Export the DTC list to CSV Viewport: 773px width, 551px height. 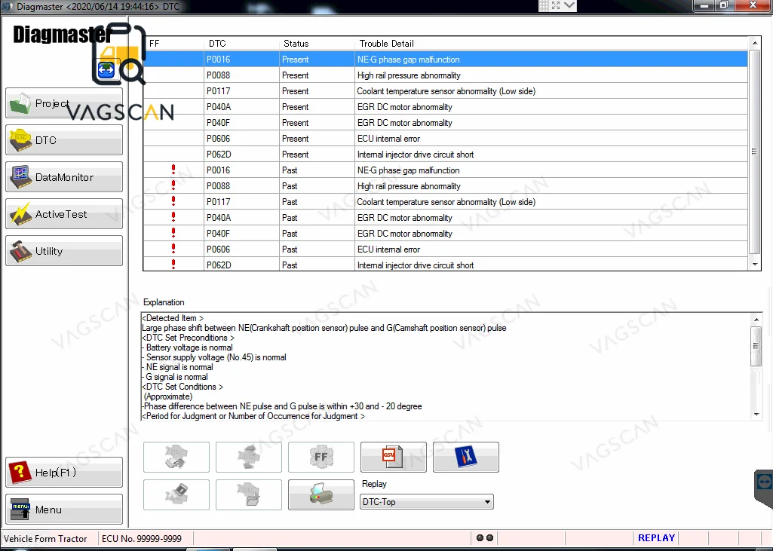394,457
